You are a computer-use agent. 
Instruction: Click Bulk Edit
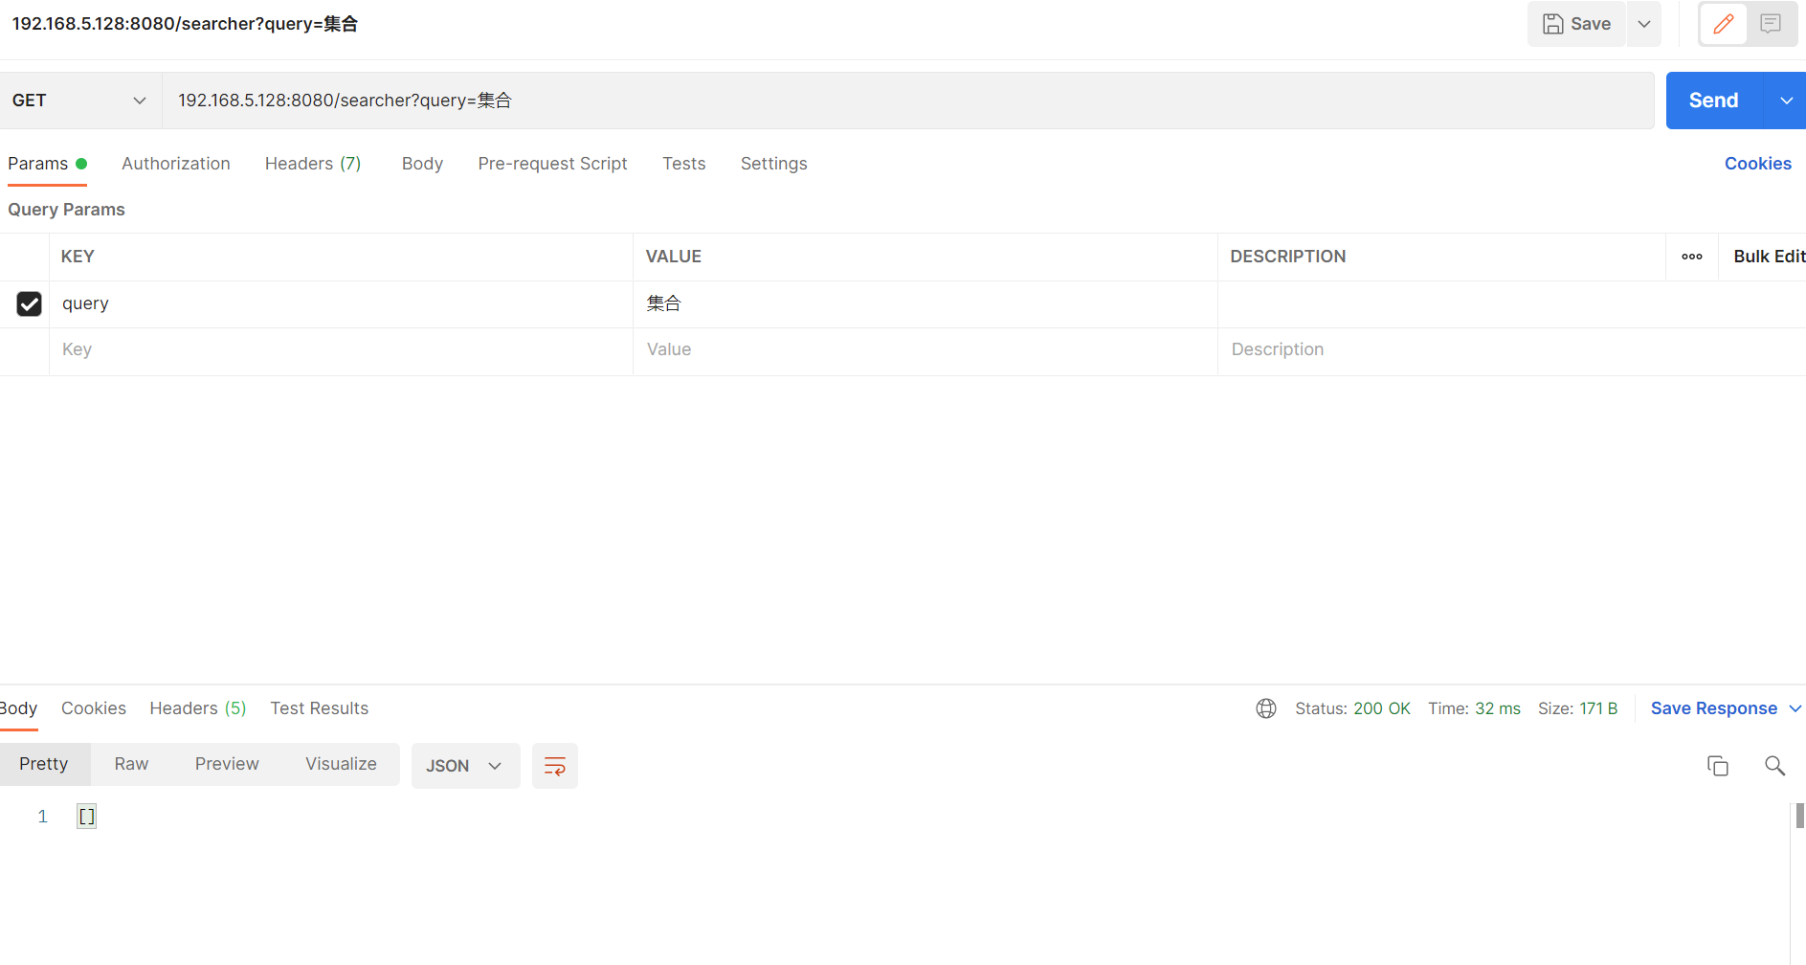[x=1769, y=257]
